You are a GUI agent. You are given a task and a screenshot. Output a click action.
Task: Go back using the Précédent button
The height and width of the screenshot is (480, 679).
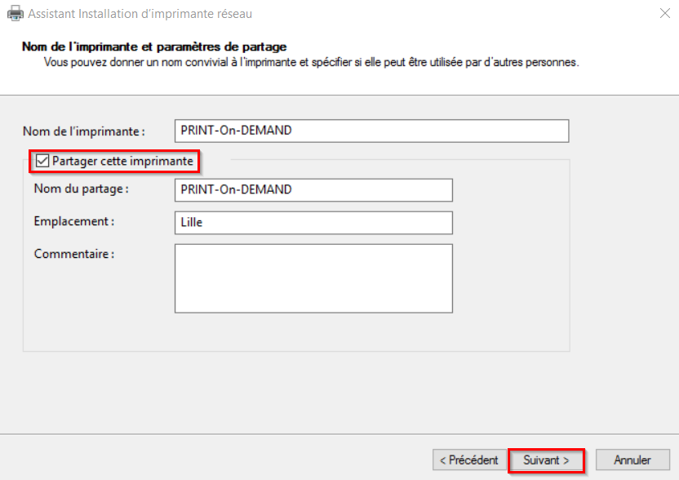469,460
